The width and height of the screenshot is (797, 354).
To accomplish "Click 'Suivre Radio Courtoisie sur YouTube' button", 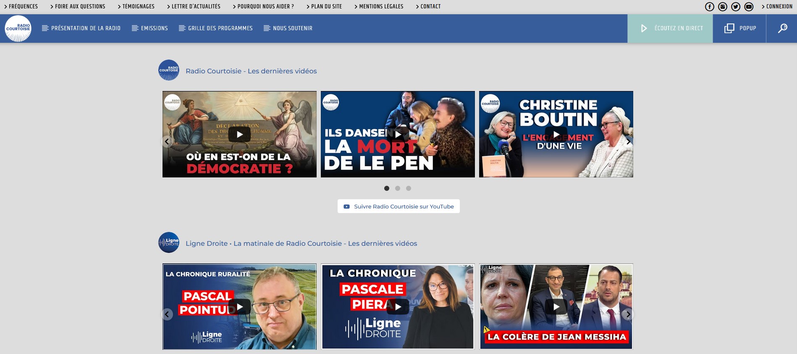I will pos(398,206).
